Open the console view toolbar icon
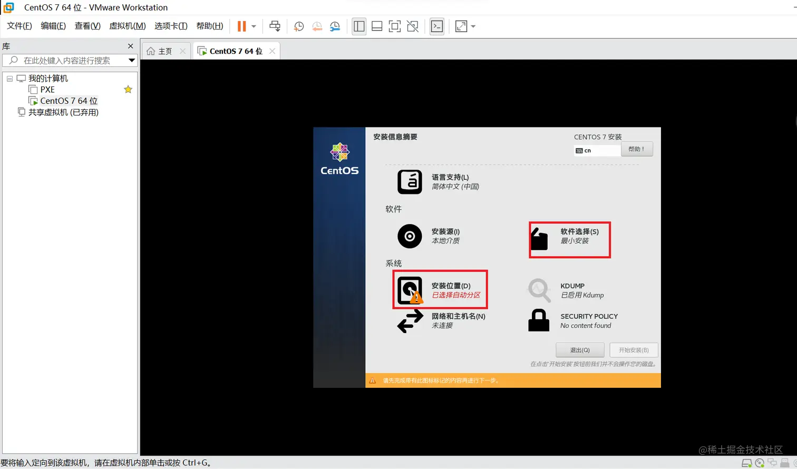Screen dimensions: 797x469 437,26
